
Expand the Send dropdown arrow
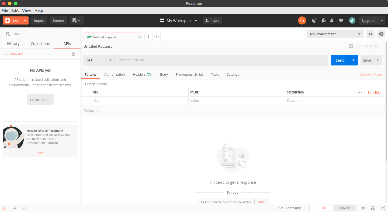[354, 60]
